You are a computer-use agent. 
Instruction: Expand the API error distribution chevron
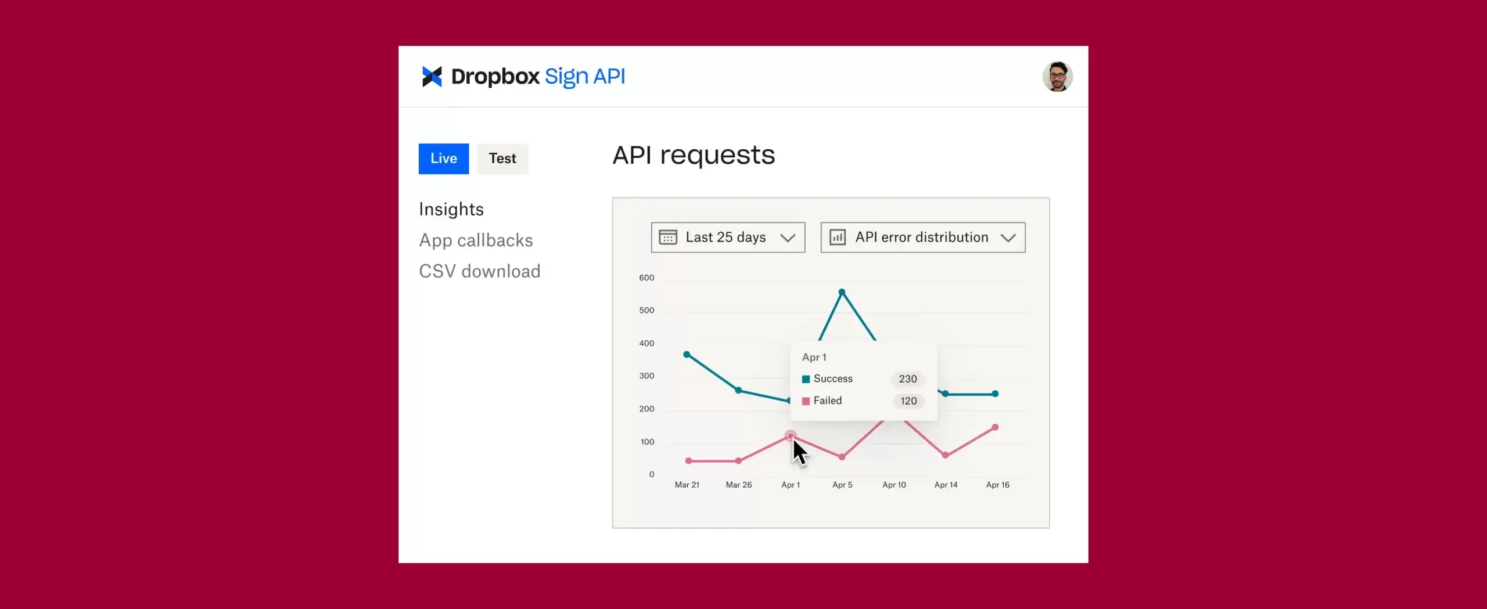click(x=1008, y=238)
